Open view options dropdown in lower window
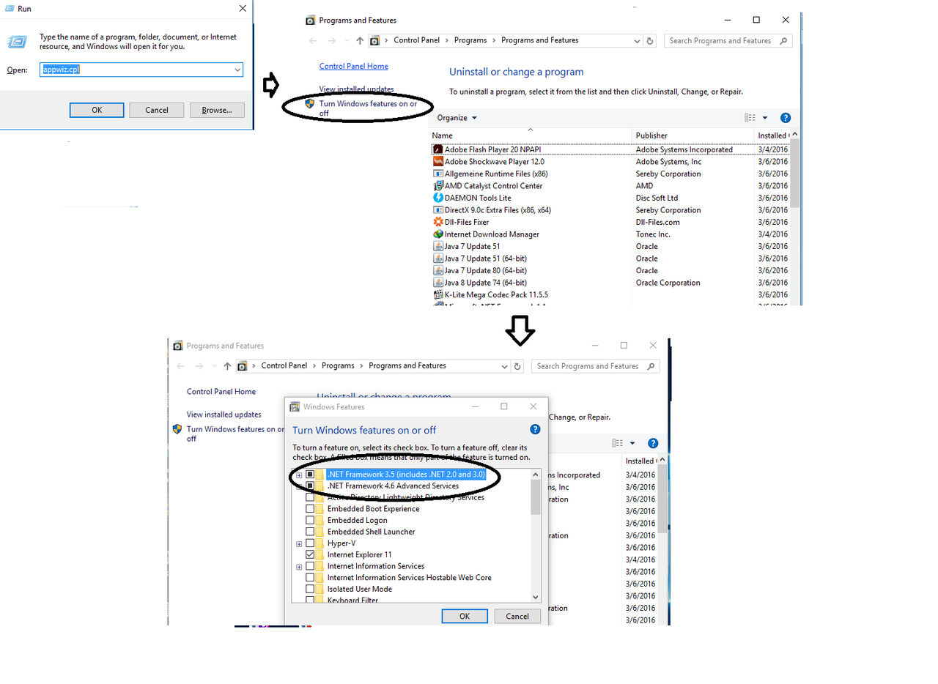Screen dimensions: 938x684 coord(632,443)
